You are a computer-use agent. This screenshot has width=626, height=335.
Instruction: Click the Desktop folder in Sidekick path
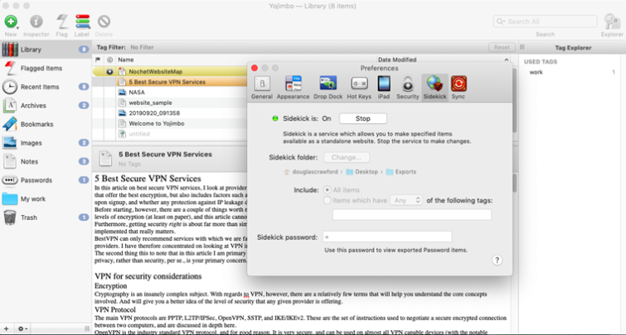(x=362, y=172)
